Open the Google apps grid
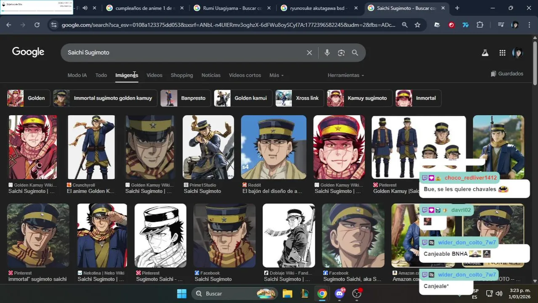The height and width of the screenshot is (303, 538). pyautogui.click(x=502, y=53)
